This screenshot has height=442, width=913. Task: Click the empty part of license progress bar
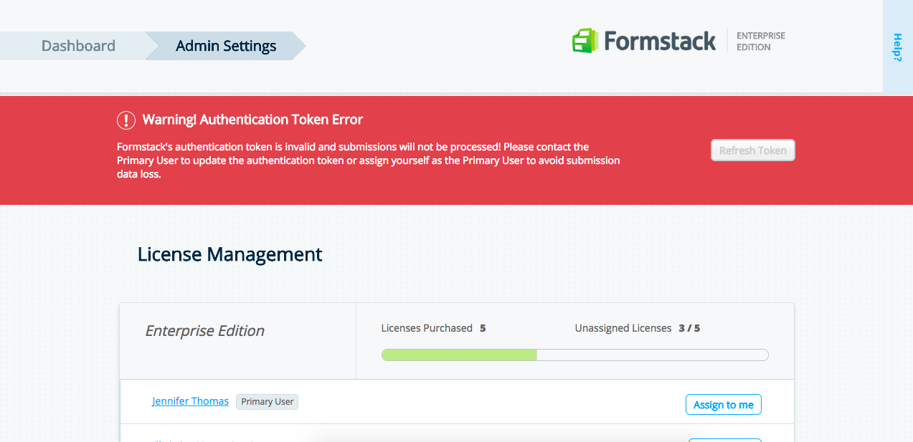click(652, 355)
